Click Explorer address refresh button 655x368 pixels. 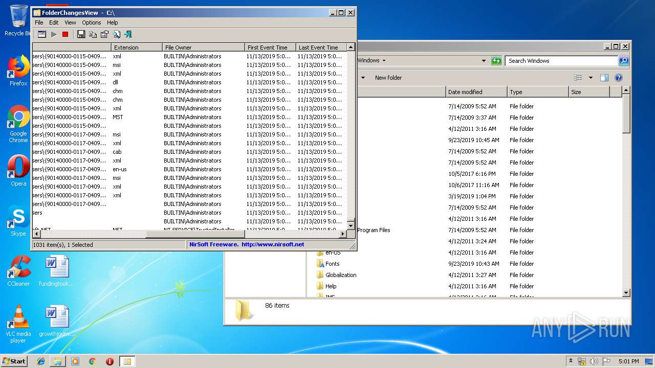(496, 61)
